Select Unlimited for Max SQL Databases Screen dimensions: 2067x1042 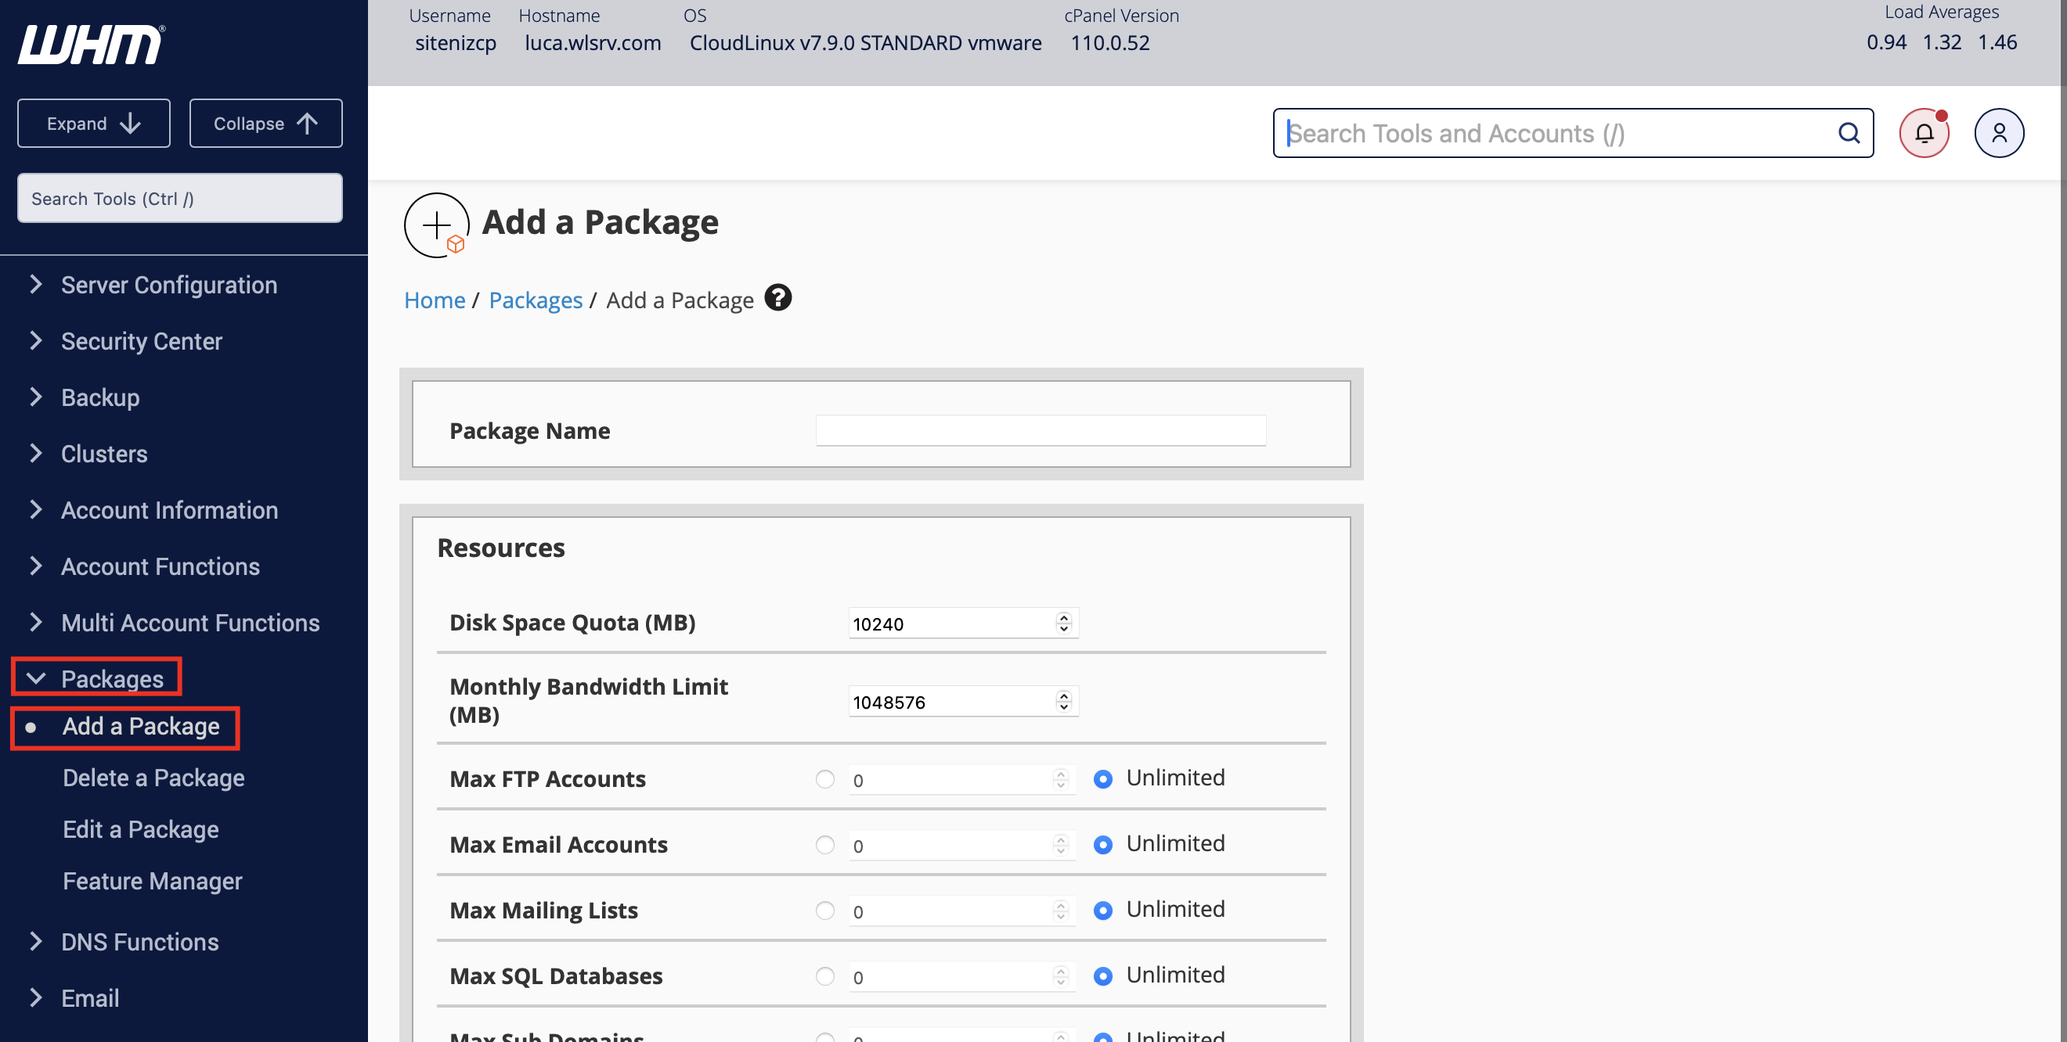pyautogui.click(x=1102, y=976)
